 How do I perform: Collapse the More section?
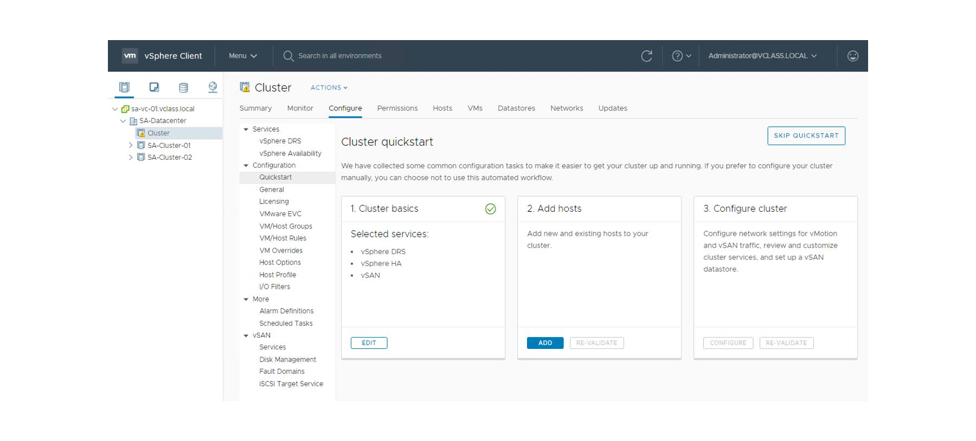(x=246, y=299)
